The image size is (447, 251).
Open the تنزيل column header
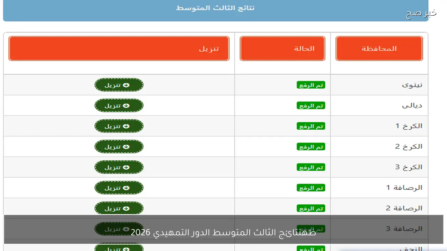pyautogui.click(x=119, y=48)
